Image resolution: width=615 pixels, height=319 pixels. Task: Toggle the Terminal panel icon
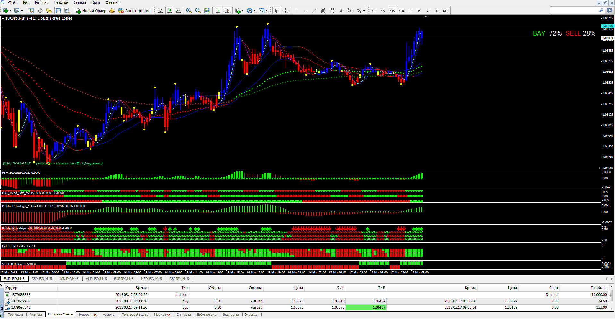click(58, 11)
